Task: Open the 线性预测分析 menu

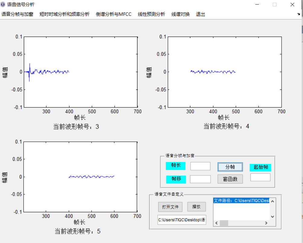Action: [x=151, y=14]
